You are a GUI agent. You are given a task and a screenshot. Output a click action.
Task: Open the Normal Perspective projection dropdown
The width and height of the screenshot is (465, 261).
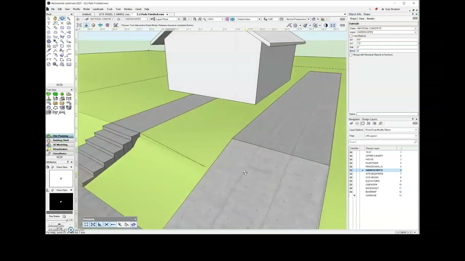(x=298, y=19)
